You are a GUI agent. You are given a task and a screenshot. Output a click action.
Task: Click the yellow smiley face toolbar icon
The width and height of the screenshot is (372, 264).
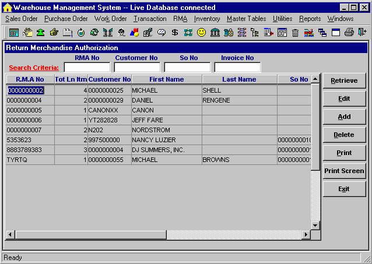point(201,33)
